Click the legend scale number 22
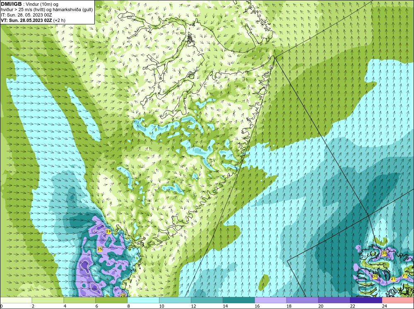 [x=353, y=306]
